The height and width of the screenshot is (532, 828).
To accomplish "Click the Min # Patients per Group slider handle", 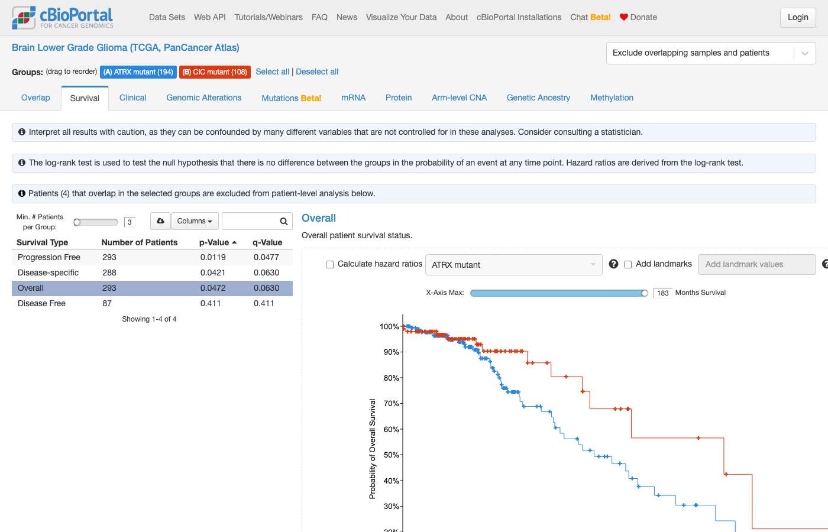I will tap(77, 222).
